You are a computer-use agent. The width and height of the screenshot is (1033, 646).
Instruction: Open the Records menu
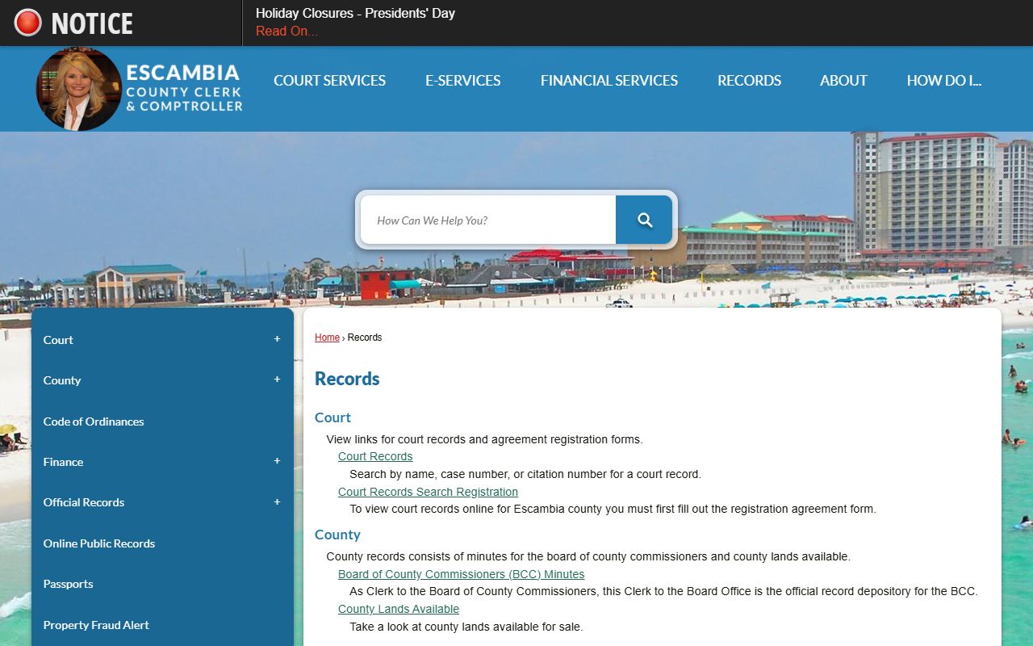tap(750, 81)
